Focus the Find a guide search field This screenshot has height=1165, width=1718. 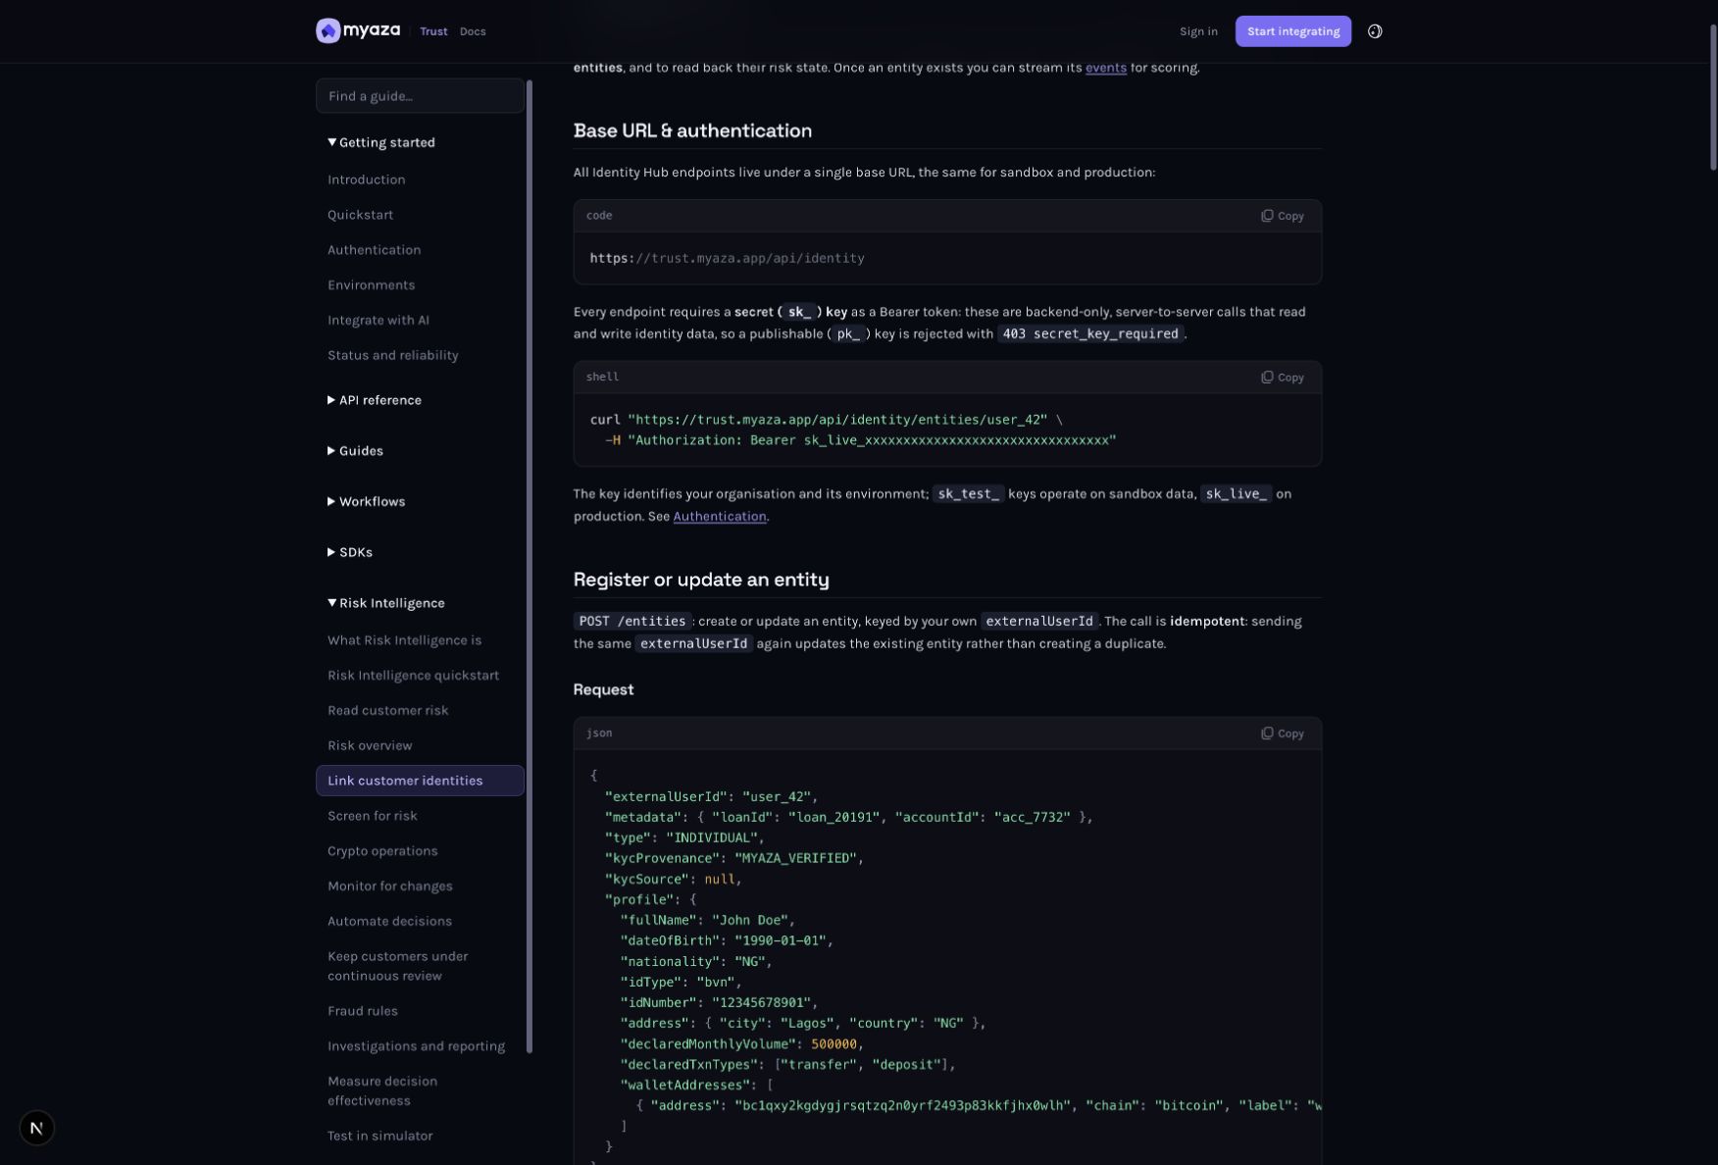tap(420, 96)
